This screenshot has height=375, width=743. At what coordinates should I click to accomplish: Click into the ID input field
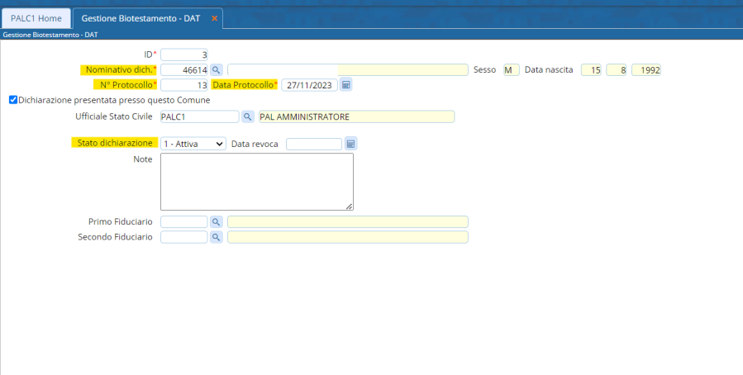(x=183, y=55)
